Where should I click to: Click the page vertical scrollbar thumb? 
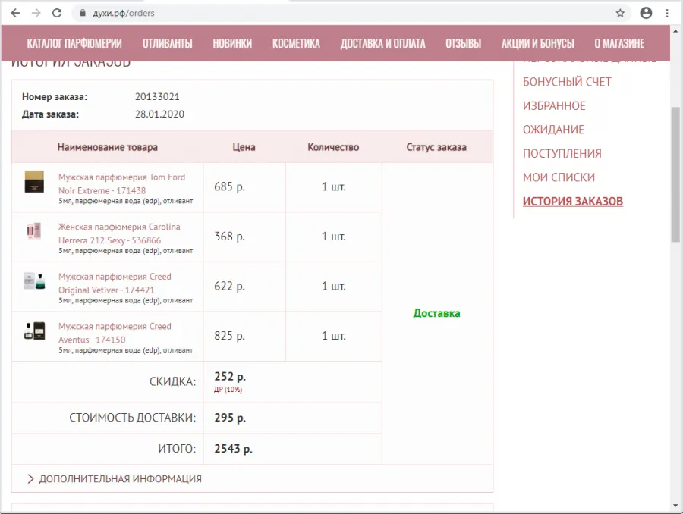[x=675, y=174]
